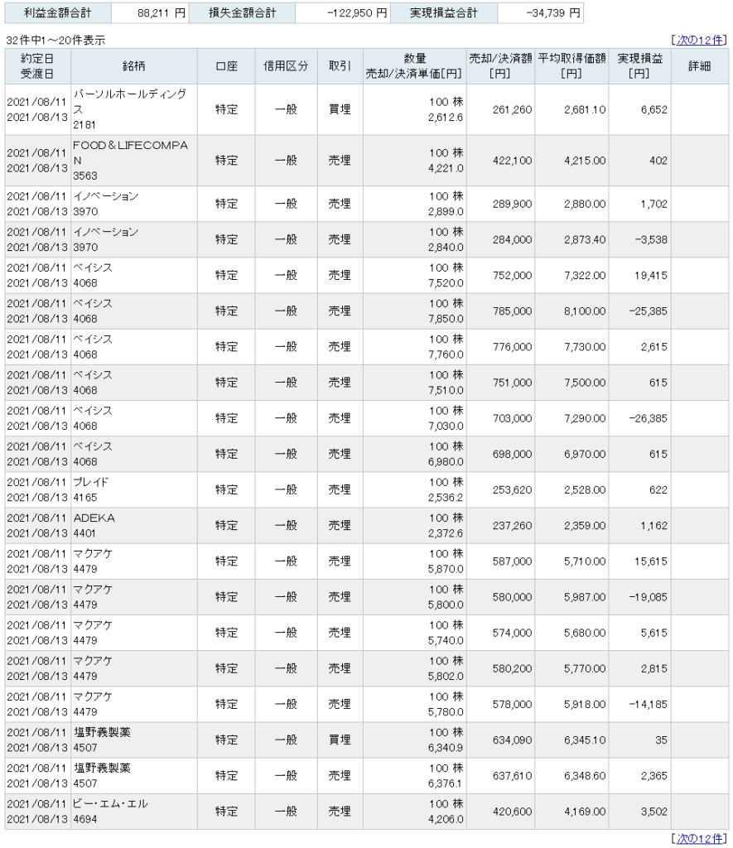Click the 4,215.00 average acquisition price
The width and height of the screenshot is (733, 848).
(585, 161)
